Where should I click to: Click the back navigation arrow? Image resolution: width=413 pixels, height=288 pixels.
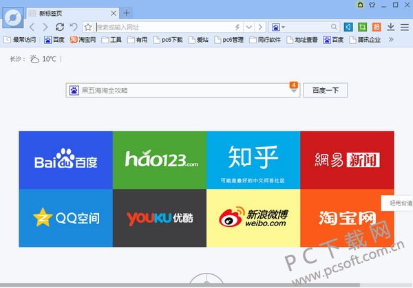[x=32, y=27]
